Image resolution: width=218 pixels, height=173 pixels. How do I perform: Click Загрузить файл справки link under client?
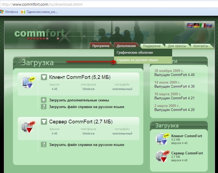pos(87,107)
